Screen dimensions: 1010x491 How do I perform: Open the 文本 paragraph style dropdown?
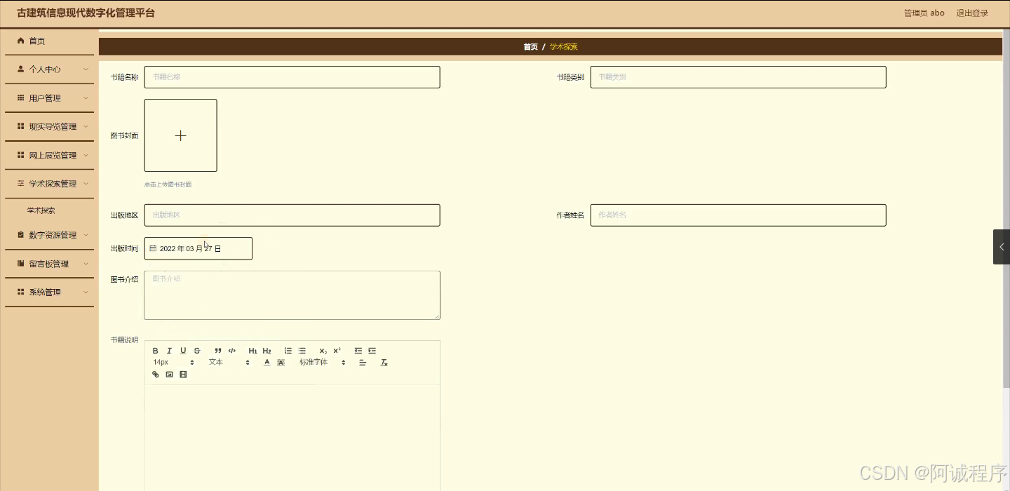[229, 363]
